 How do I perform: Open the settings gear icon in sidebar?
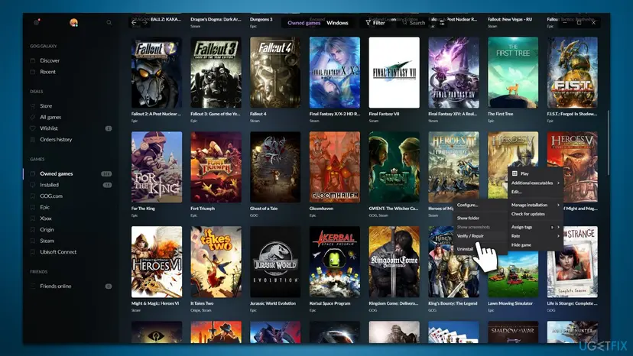pyautogui.click(x=37, y=22)
